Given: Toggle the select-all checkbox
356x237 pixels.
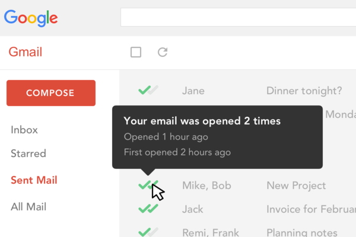Looking at the screenshot, I should click(x=136, y=52).
